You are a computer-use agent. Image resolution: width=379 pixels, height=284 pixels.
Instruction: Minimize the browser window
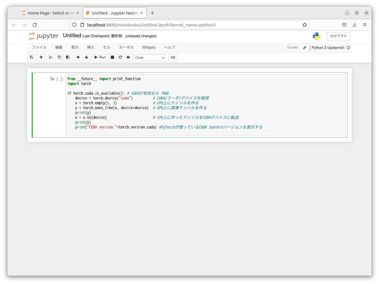pos(347,13)
